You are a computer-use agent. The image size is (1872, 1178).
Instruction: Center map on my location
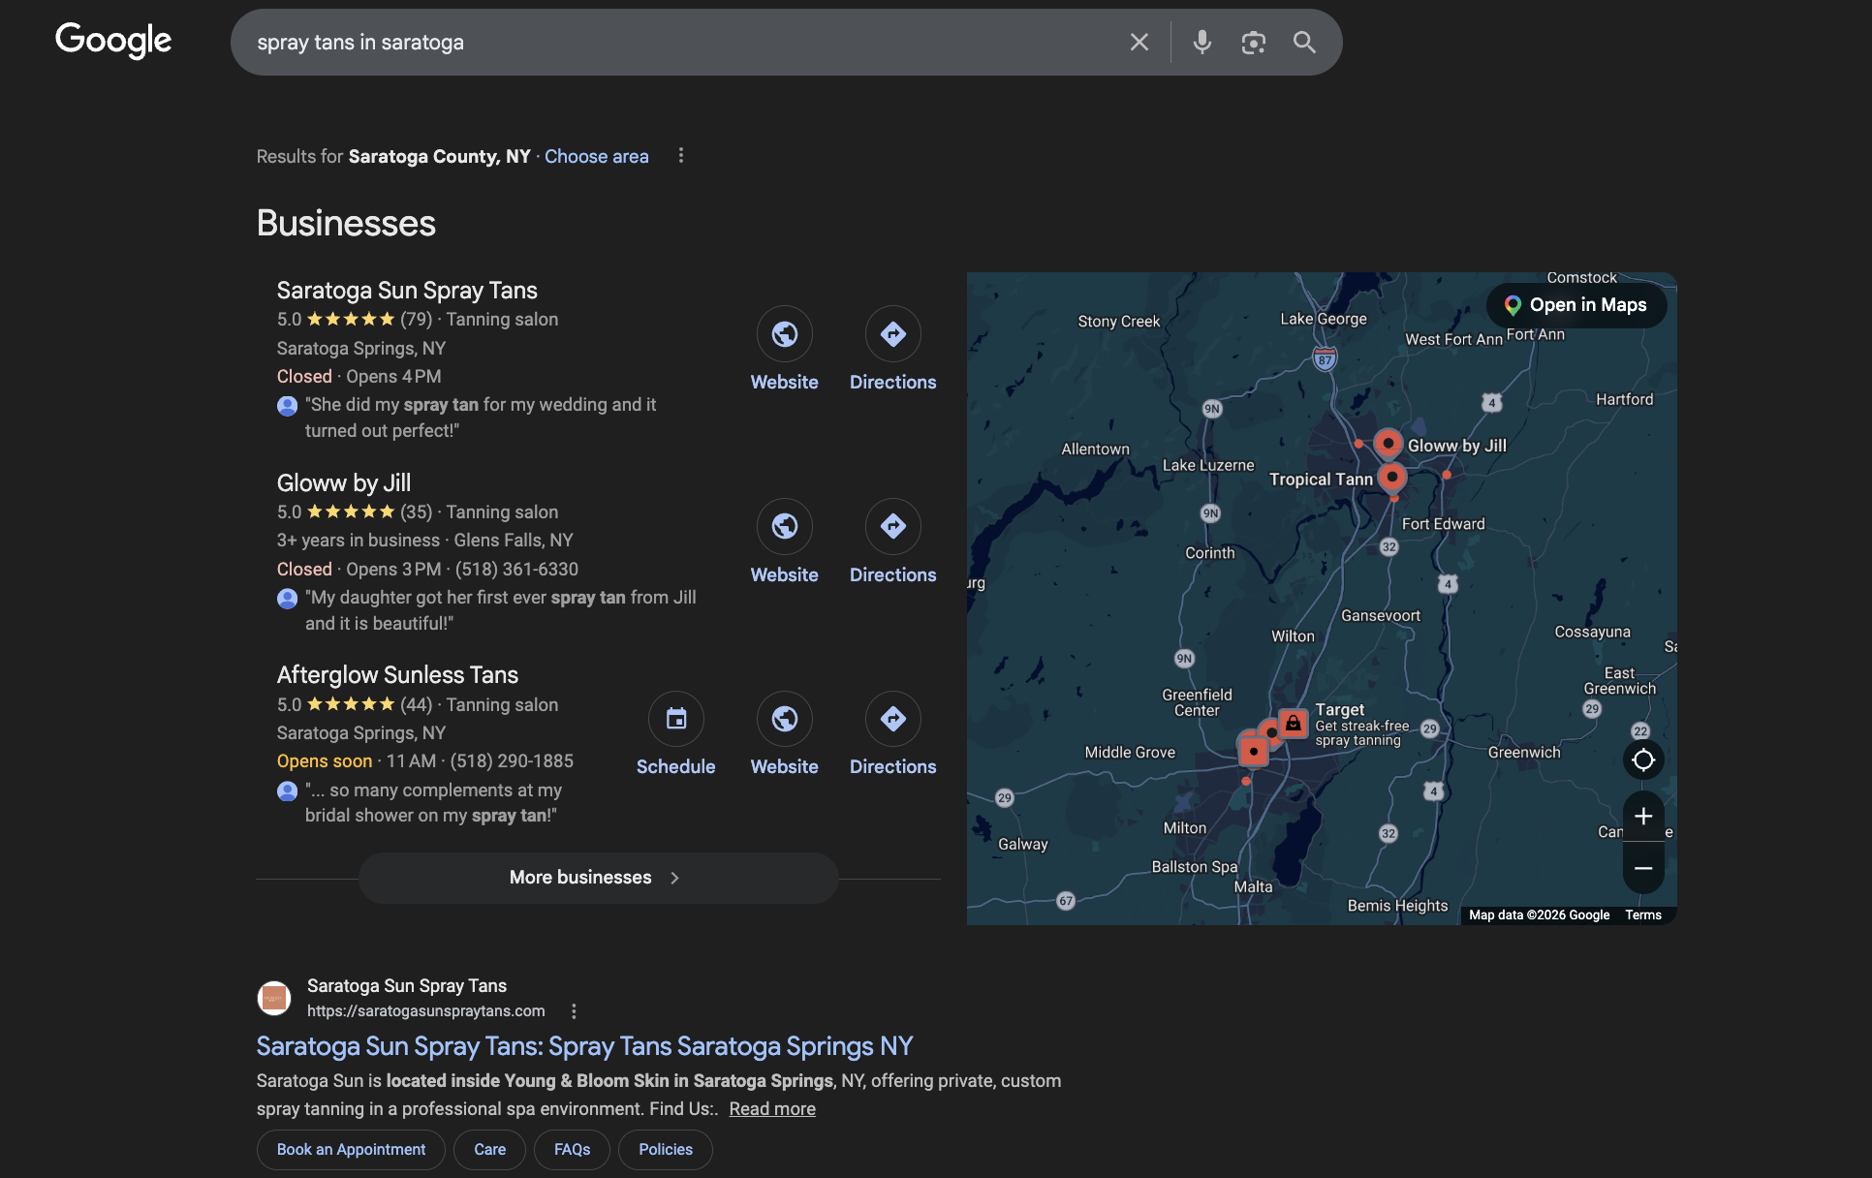click(1643, 760)
